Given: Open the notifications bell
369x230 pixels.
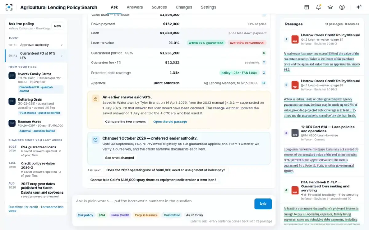Looking at the screenshot, I should (x=319, y=7).
